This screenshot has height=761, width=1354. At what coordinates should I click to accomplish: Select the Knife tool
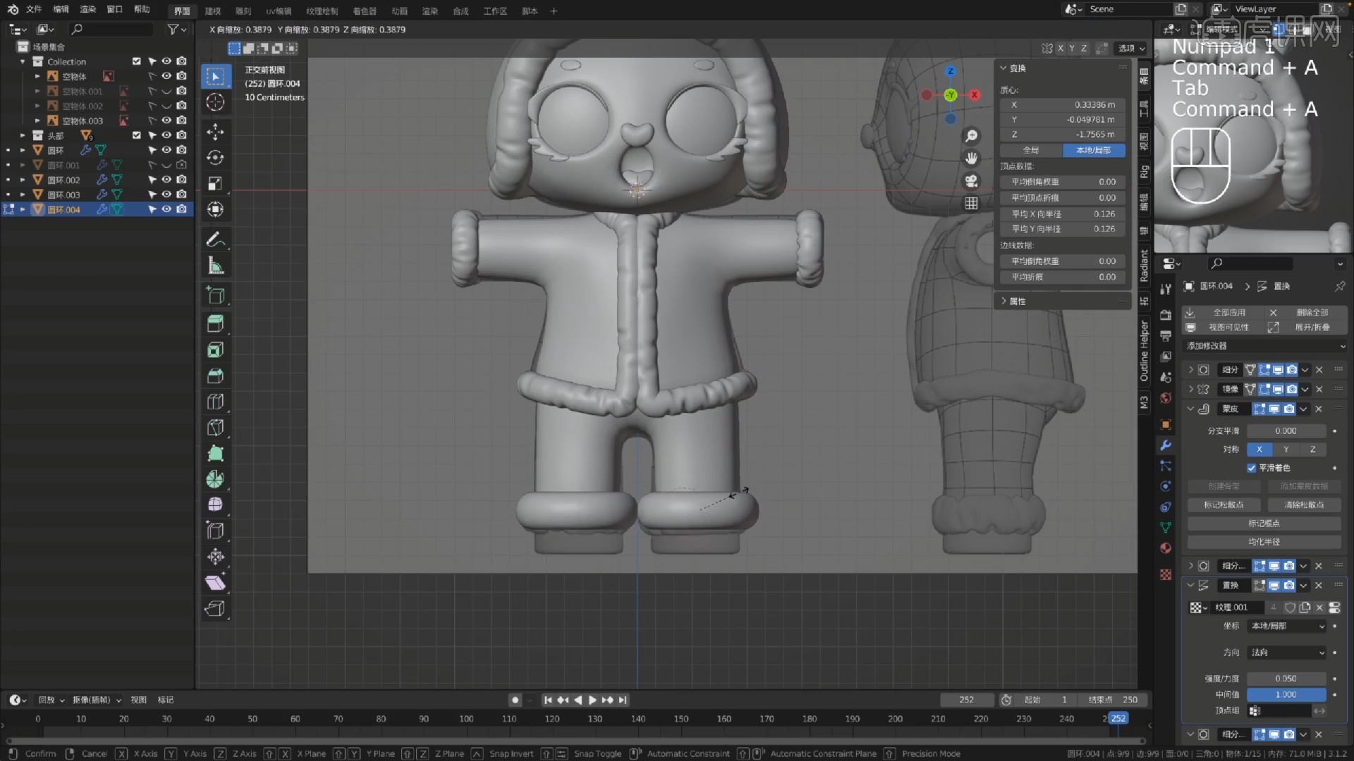[x=216, y=428]
